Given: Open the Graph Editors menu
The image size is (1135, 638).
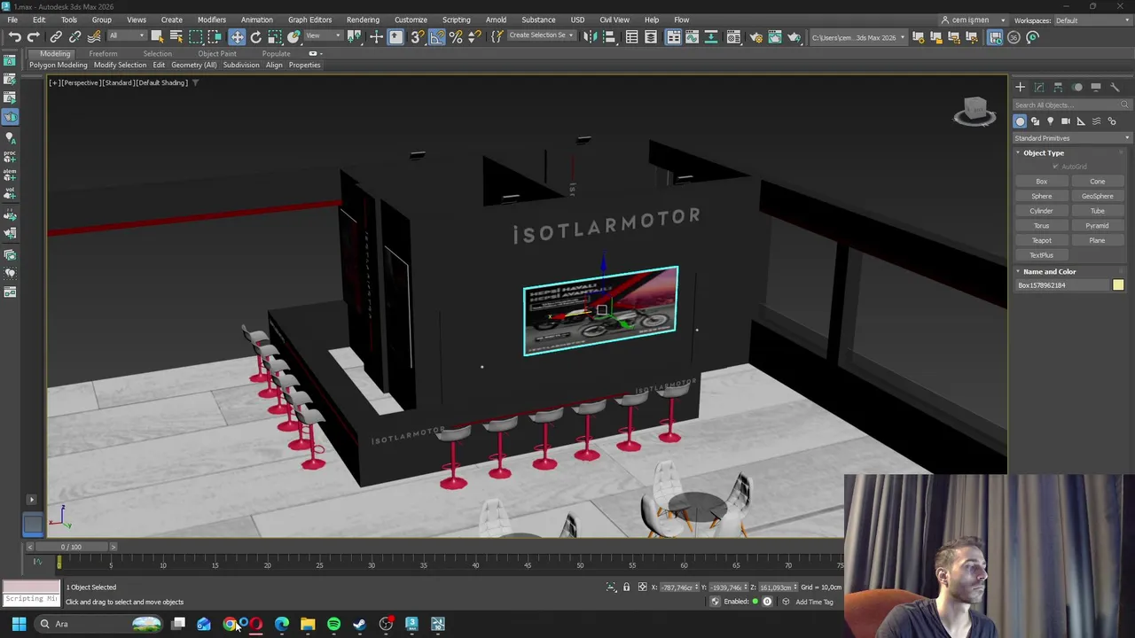Looking at the screenshot, I should (309, 19).
